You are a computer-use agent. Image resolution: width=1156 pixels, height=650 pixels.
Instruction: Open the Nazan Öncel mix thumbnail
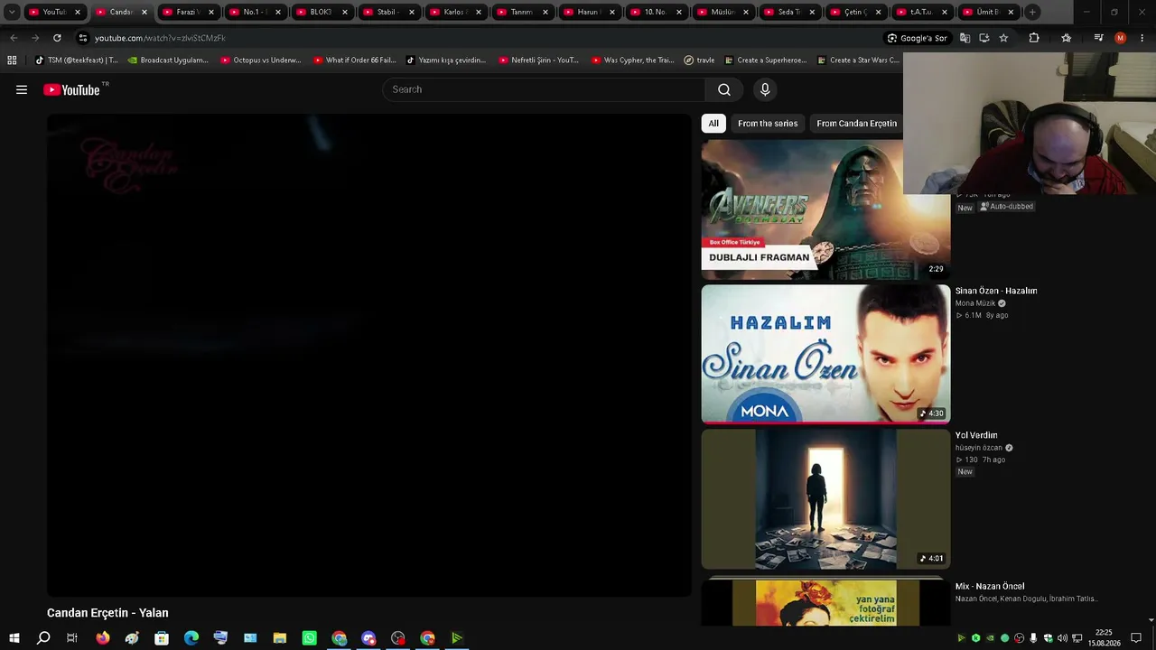pos(825,602)
